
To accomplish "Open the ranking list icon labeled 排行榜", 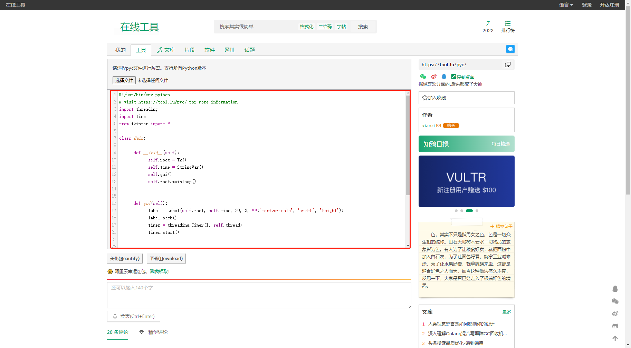I will click(x=507, y=26).
